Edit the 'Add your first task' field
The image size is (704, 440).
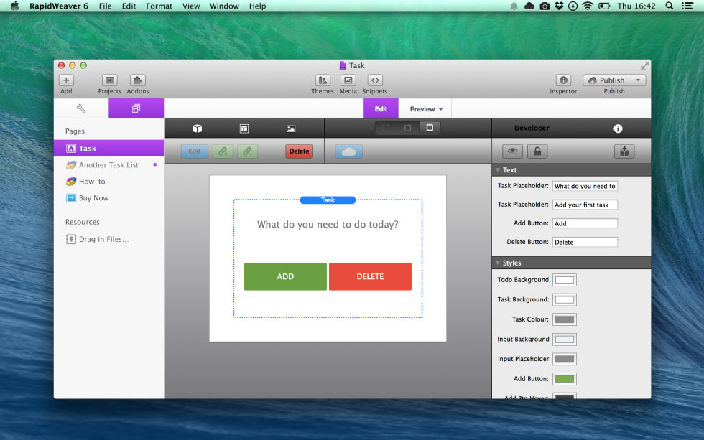click(x=585, y=205)
